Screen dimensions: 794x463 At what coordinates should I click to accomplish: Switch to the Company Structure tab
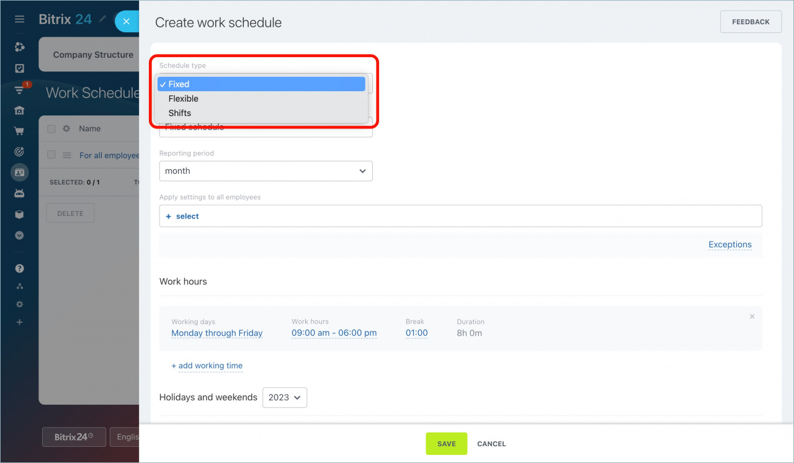point(93,55)
